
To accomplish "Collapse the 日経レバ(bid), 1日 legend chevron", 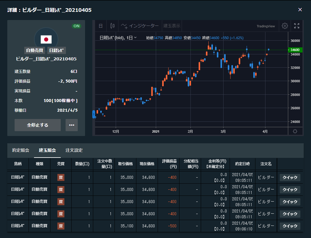I will pyautogui.click(x=135, y=38).
